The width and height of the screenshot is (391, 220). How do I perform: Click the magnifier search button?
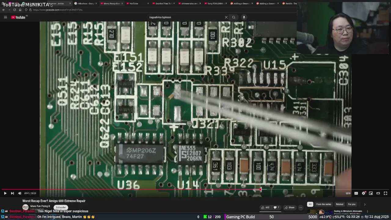[x=234, y=17]
